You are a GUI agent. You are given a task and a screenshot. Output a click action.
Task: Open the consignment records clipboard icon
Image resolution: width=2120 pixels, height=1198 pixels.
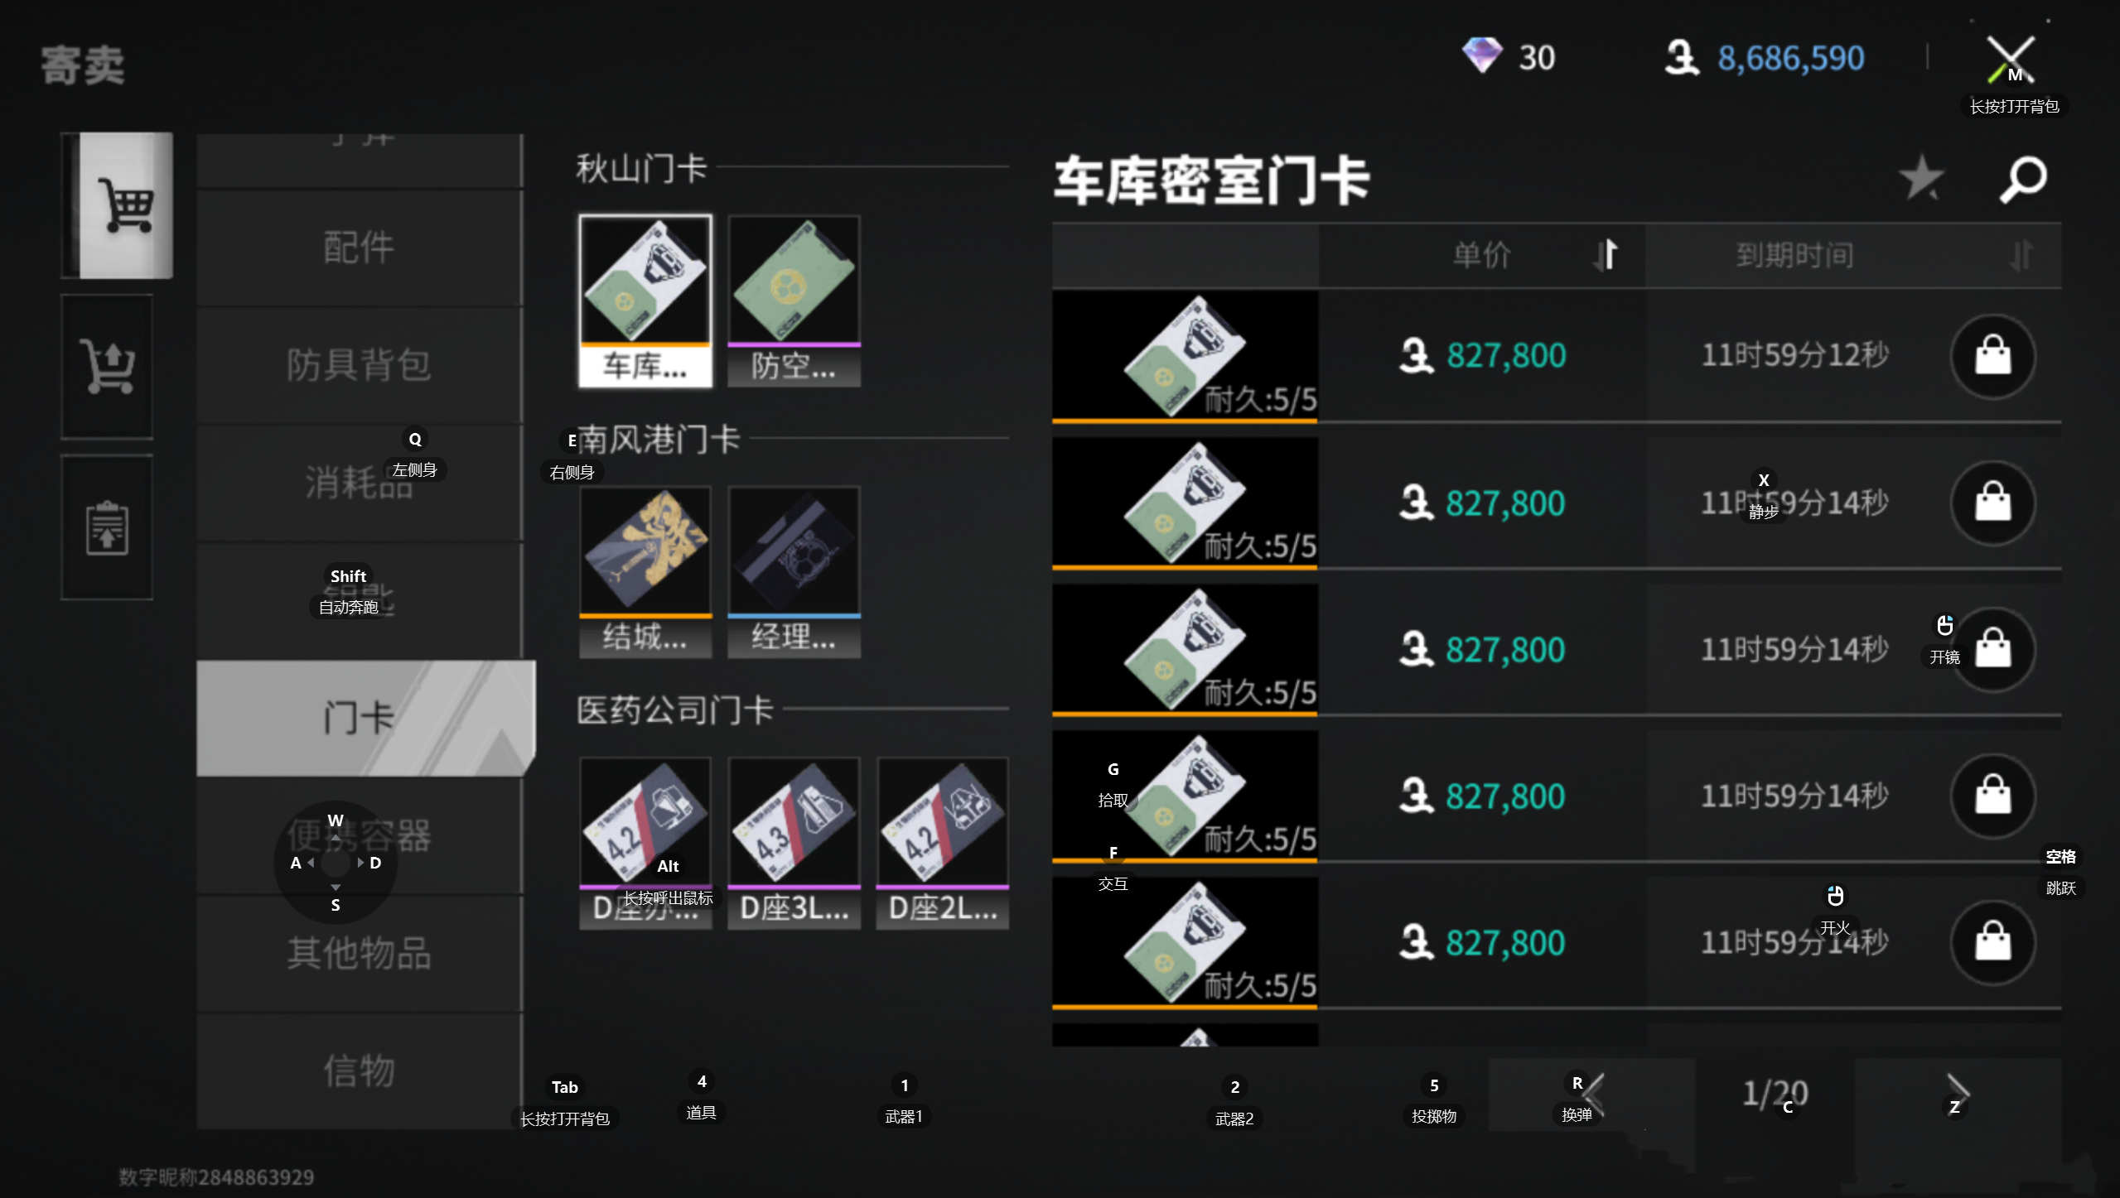[107, 527]
